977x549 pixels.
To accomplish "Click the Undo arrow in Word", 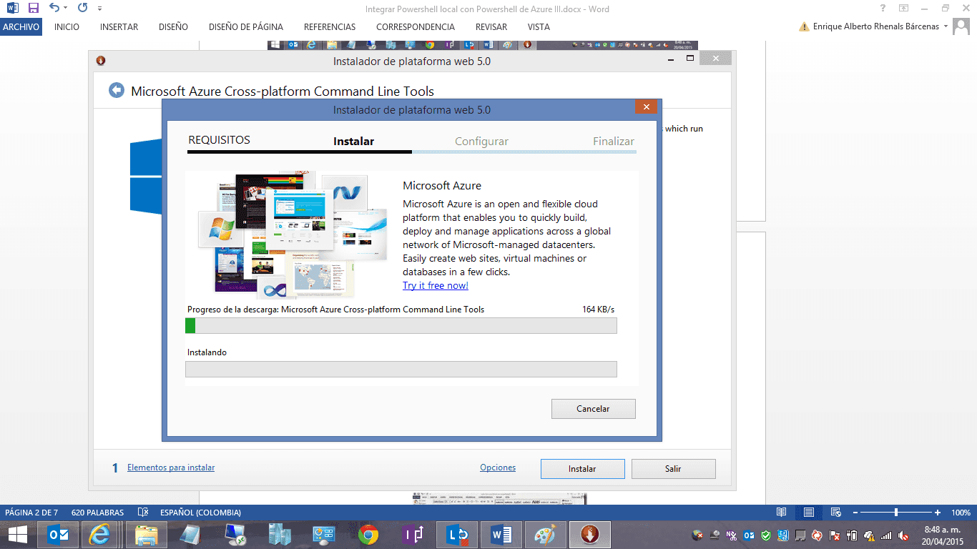I will click(x=54, y=8).
